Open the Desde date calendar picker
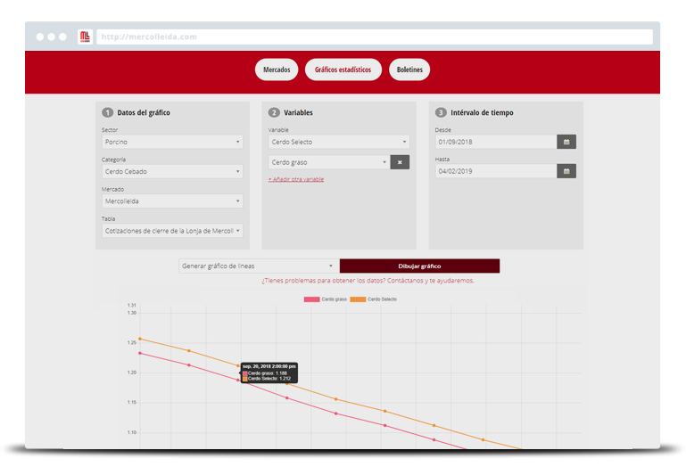 (566, 142)
